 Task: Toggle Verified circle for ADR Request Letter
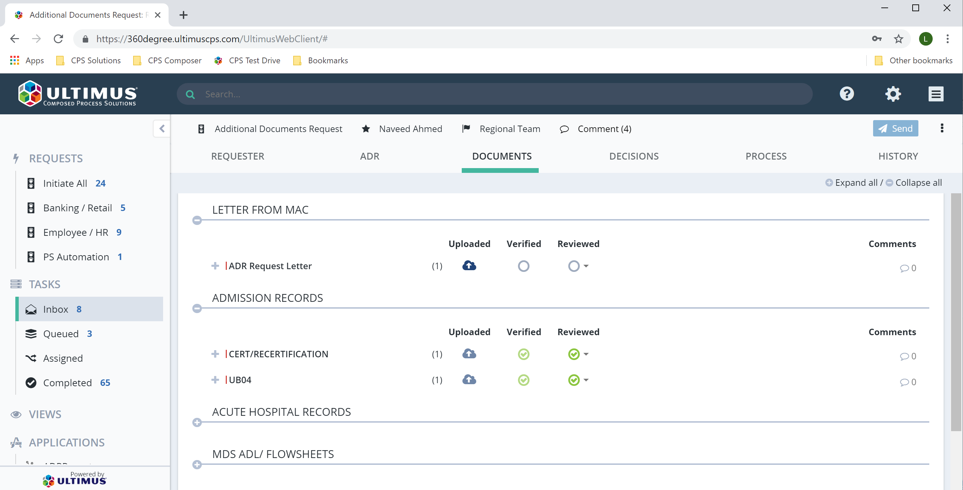pos(523,266)
